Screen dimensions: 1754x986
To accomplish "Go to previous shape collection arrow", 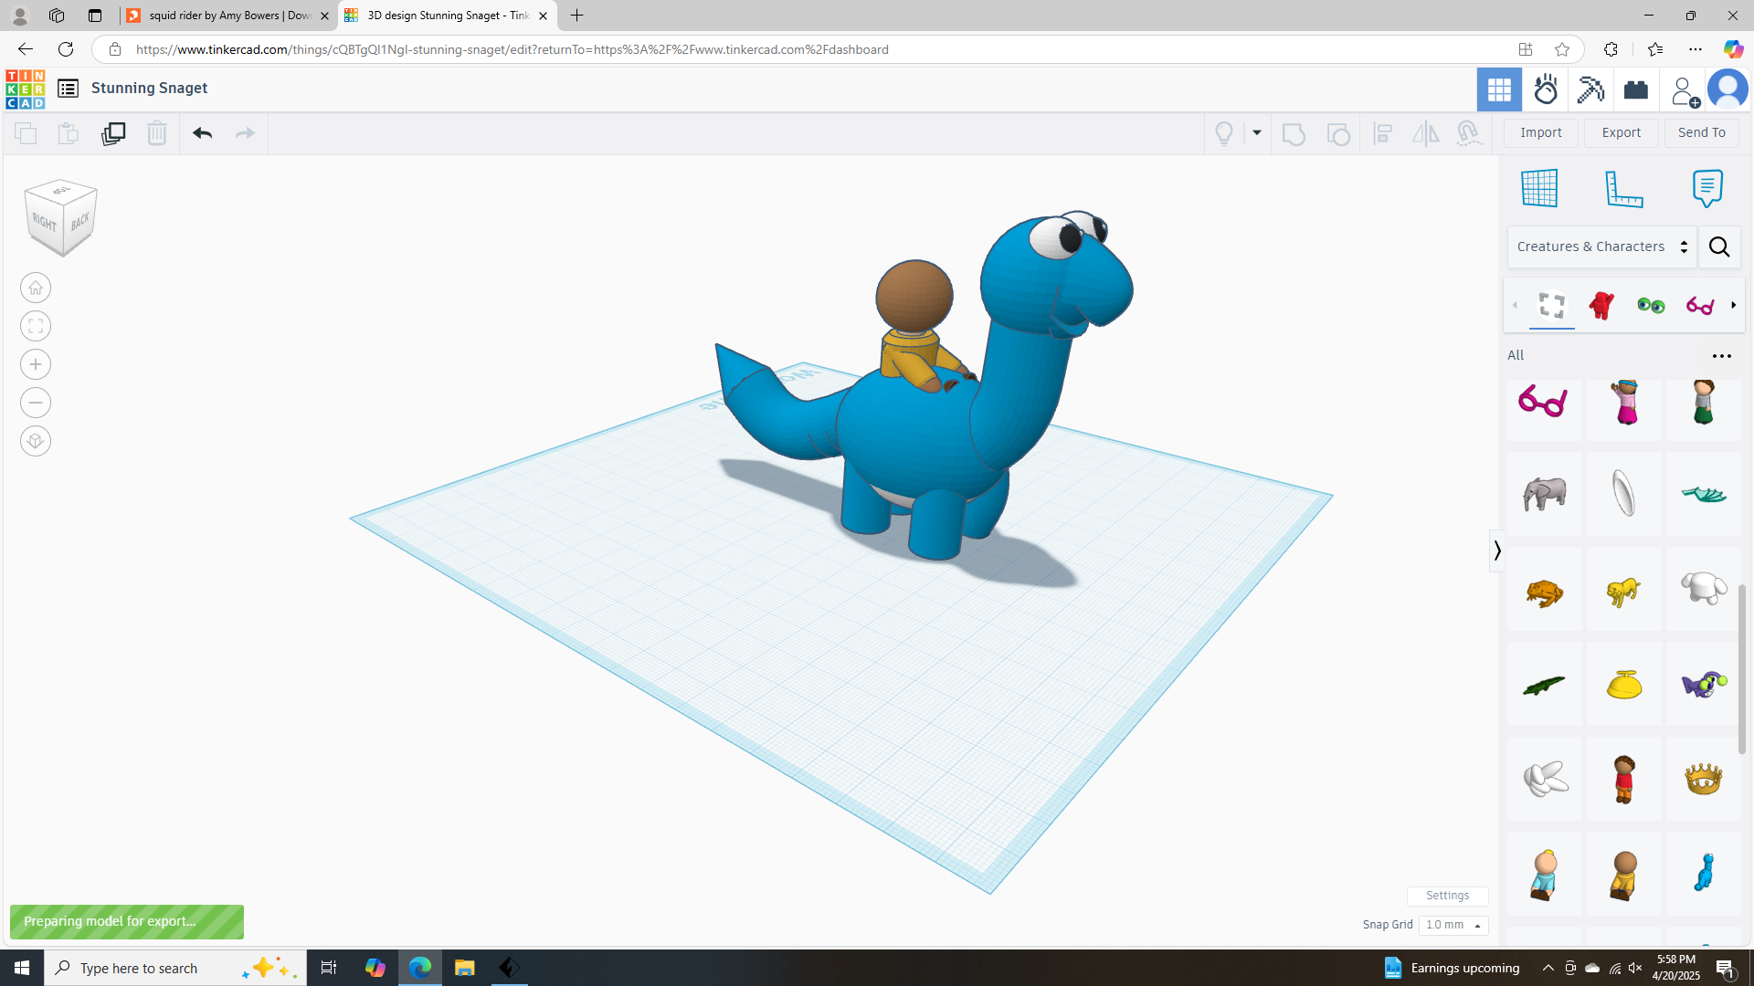I will click(1516, 305).
